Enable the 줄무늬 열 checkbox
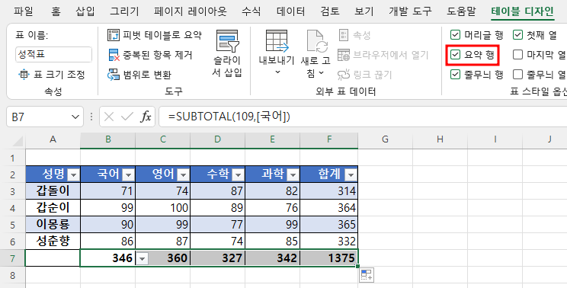The image size is (567, 288). [x=517, y=75]
